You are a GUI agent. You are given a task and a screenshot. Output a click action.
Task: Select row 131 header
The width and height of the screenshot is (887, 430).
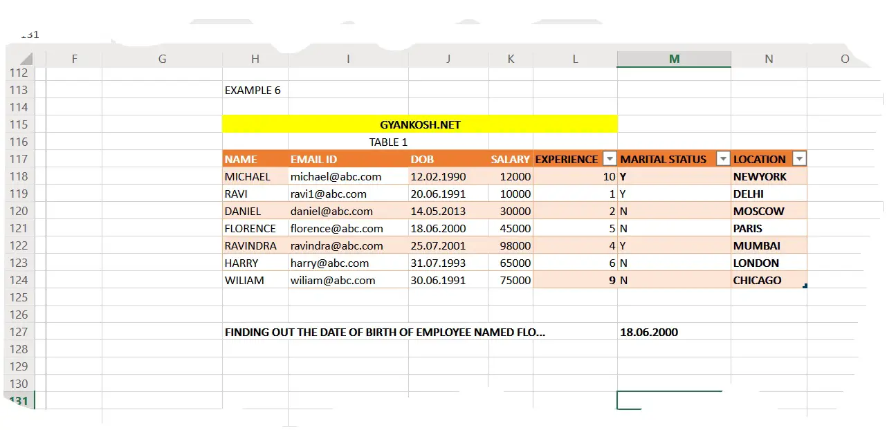tap(19, 401)
